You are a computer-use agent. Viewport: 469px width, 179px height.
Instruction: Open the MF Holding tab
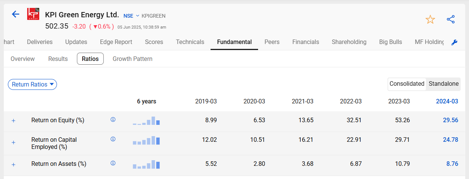coord(429,42)
